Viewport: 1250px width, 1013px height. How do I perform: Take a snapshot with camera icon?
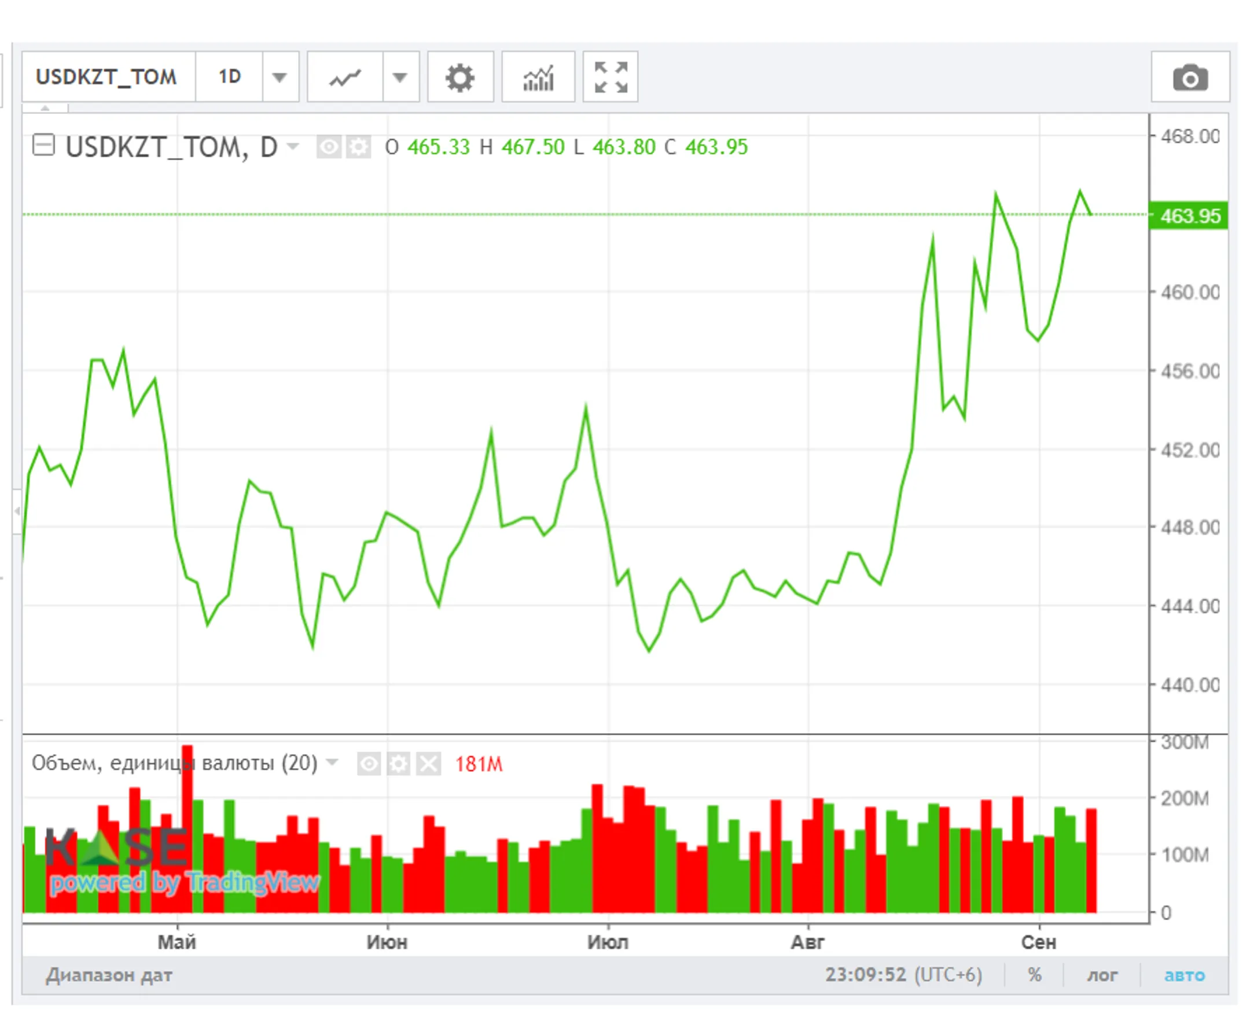[1190, 77]
